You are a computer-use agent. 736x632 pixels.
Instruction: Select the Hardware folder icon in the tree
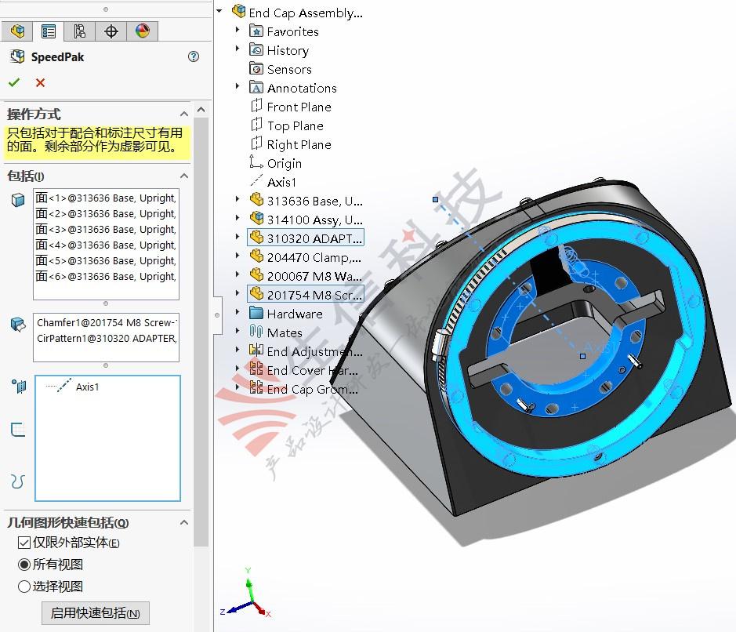click(258, 313)
